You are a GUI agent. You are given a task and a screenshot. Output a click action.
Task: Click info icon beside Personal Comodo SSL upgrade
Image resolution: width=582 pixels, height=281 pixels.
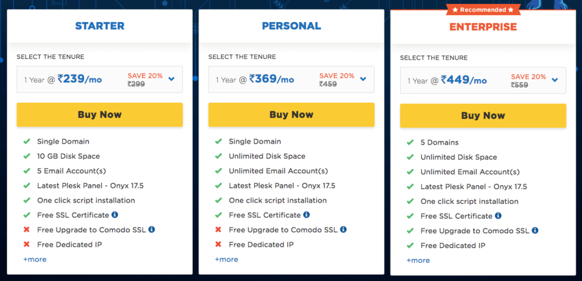(343, 229)
